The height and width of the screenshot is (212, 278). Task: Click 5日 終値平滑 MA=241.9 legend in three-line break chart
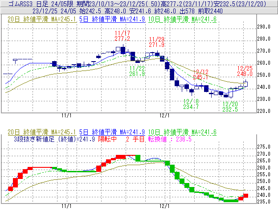tap(112, 132)
